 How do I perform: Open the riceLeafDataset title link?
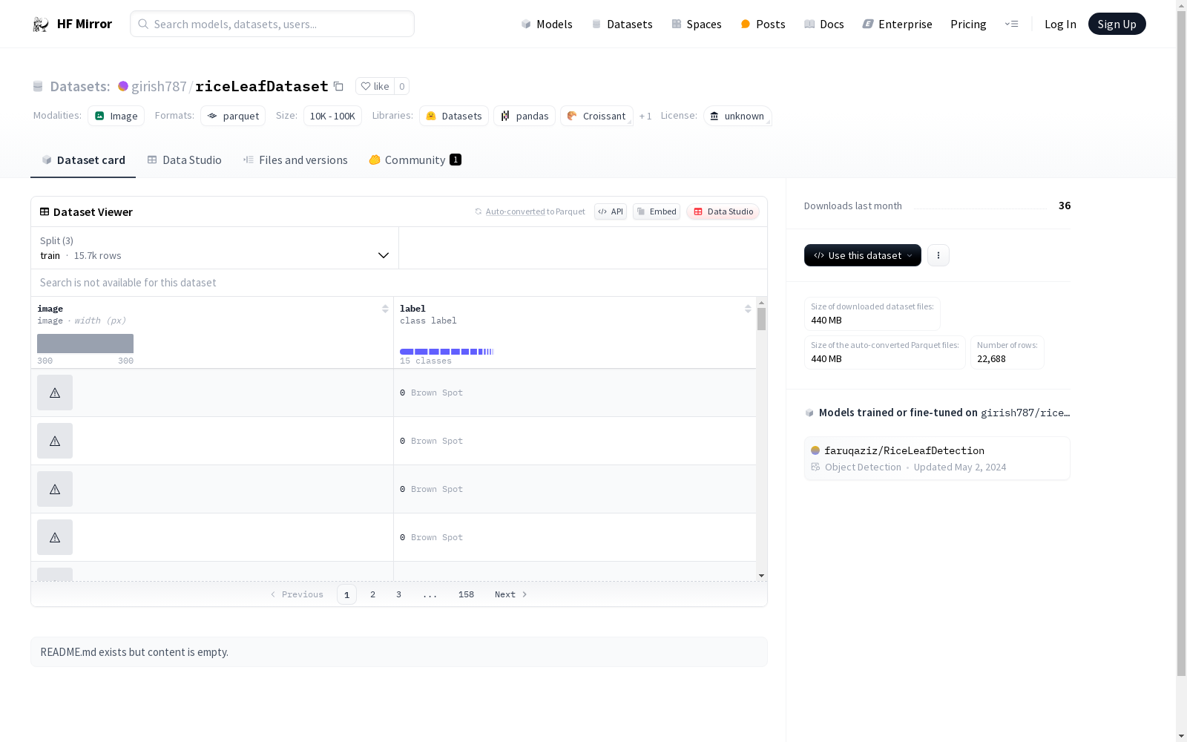262,86
